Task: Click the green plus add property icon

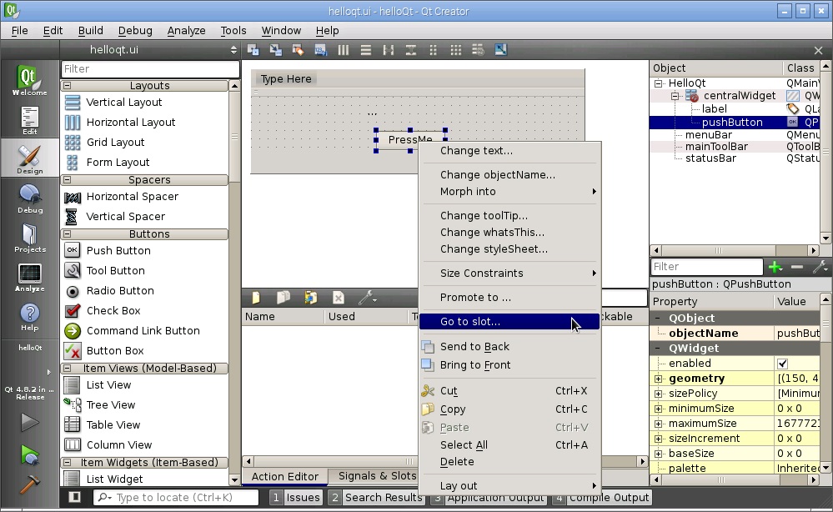Action: coord(775,267)
